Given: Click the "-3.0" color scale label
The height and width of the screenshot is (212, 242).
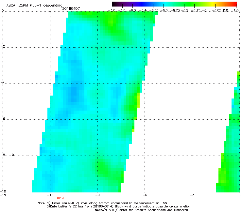Looking at the screenshot, I should coord(112,10).
